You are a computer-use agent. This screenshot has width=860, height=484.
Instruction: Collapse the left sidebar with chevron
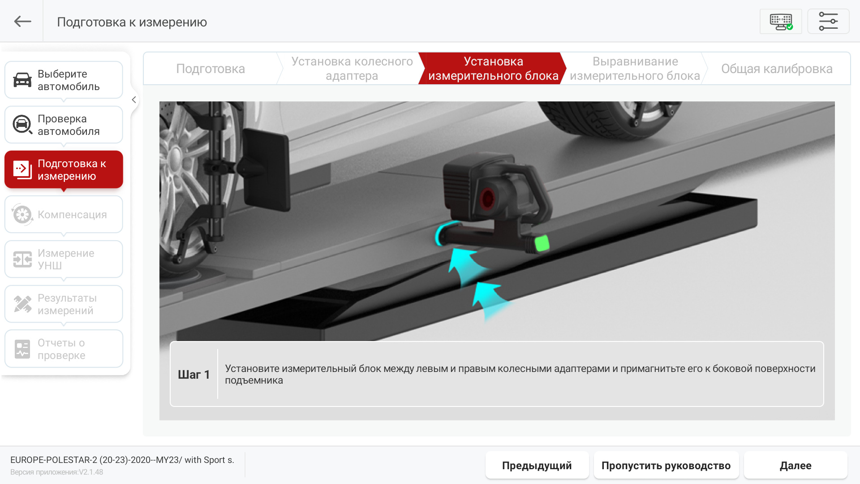(x=133, y=100)
